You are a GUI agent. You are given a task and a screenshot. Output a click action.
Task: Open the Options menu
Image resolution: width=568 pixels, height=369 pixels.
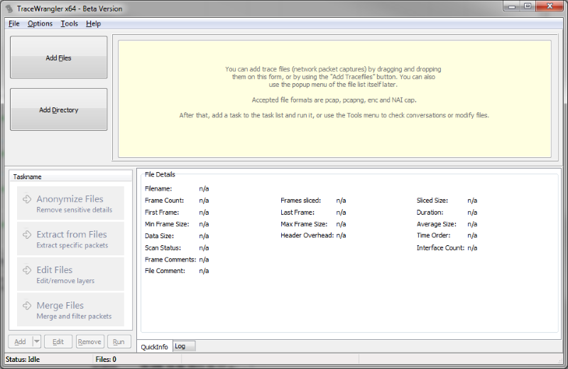40,23
